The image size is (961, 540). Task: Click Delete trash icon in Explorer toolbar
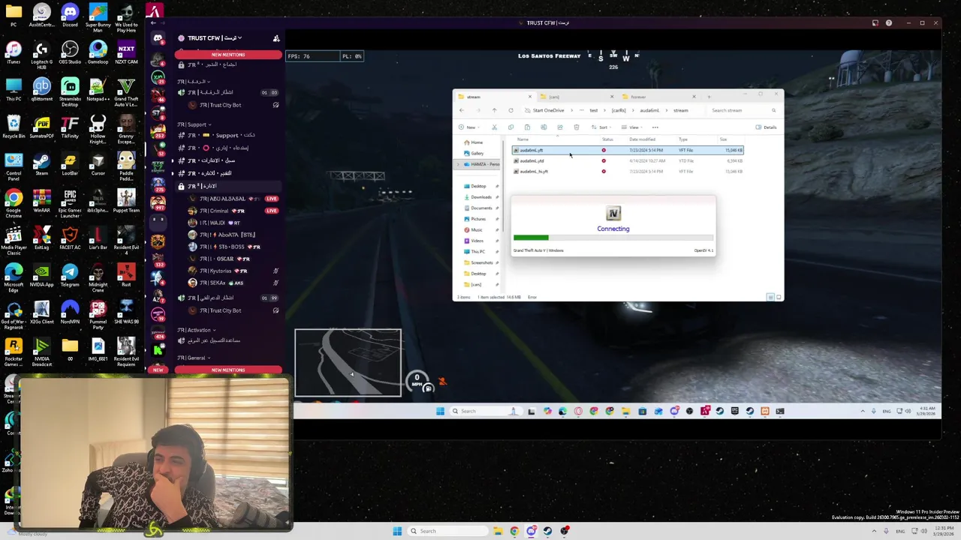pyautogui.click(x=577, y=127)
